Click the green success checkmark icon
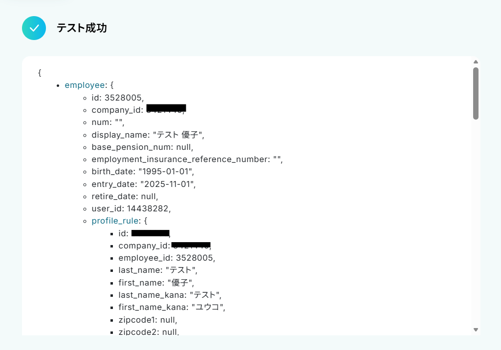 34,28
